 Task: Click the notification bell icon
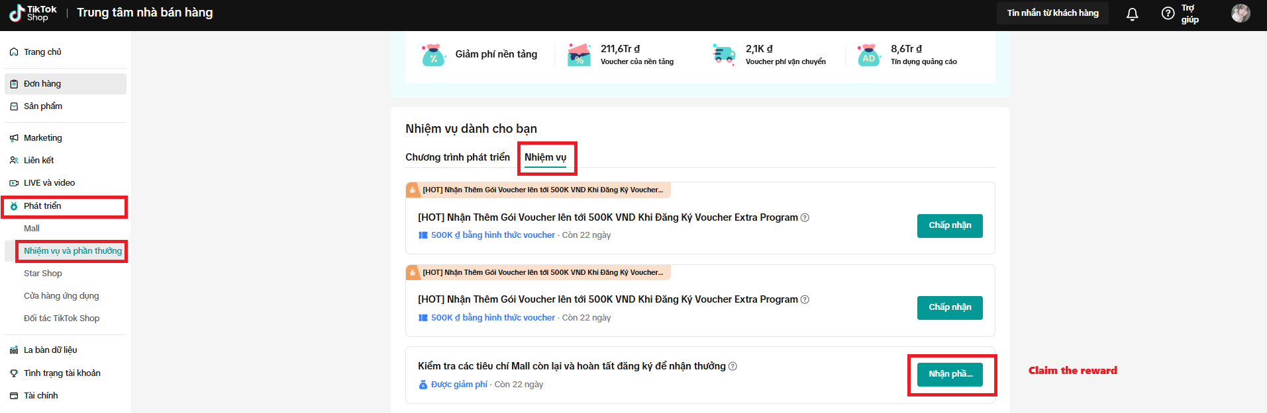click(1132, 14)
